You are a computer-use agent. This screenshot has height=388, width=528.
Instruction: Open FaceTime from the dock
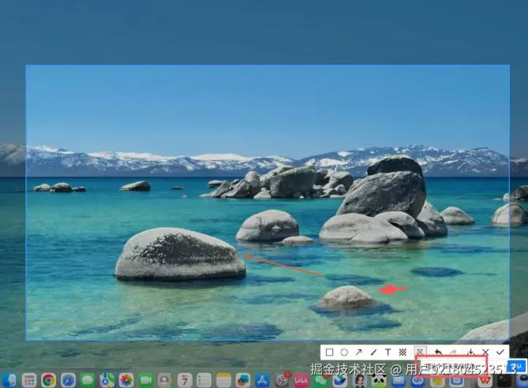(x=146, y=380)
